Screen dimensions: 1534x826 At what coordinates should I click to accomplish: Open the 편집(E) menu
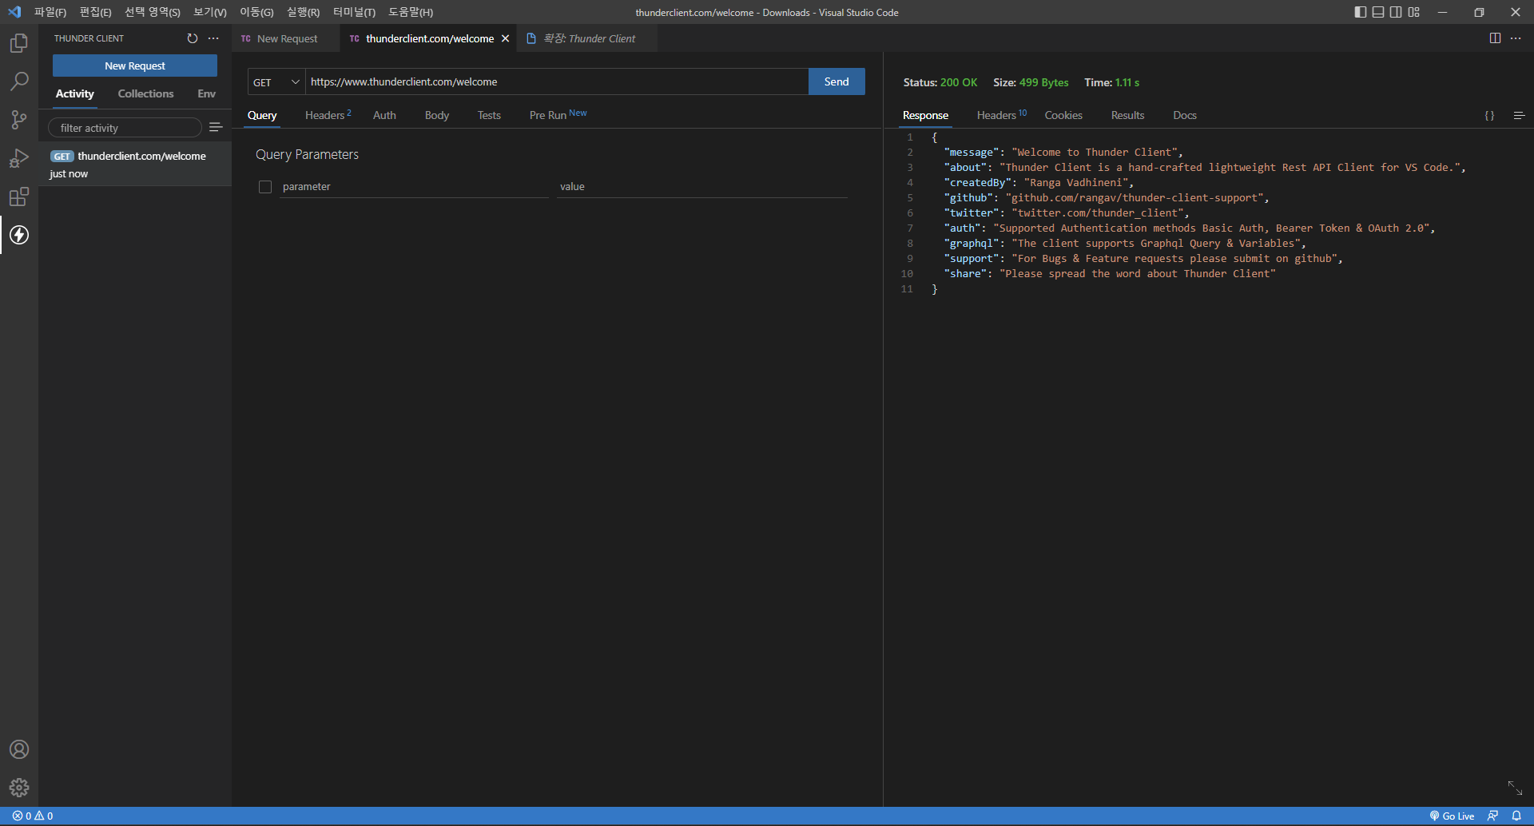[95, 12]
